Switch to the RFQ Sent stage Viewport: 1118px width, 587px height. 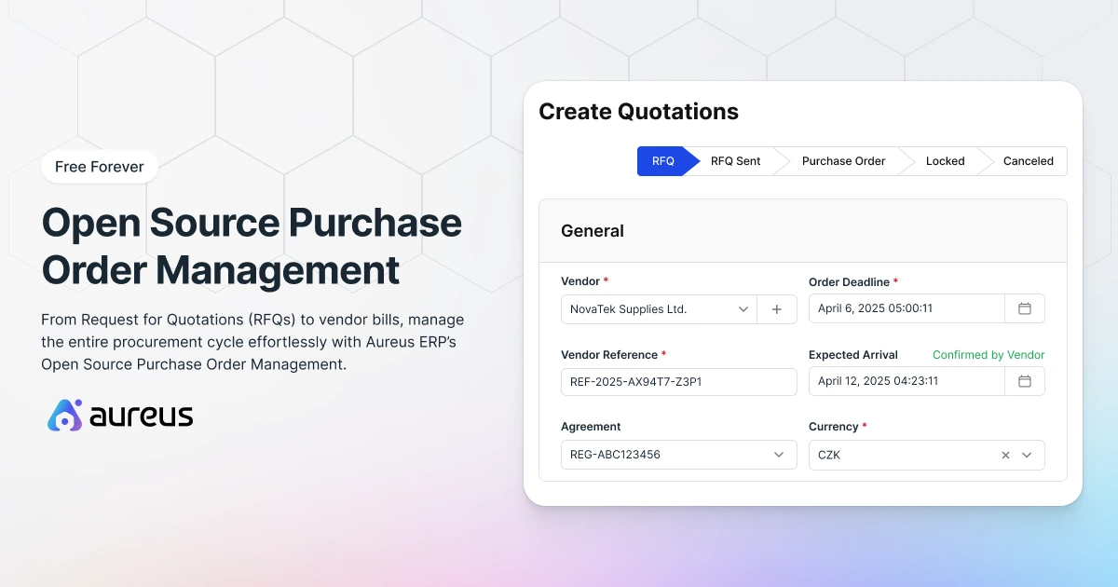coord(735,161)
